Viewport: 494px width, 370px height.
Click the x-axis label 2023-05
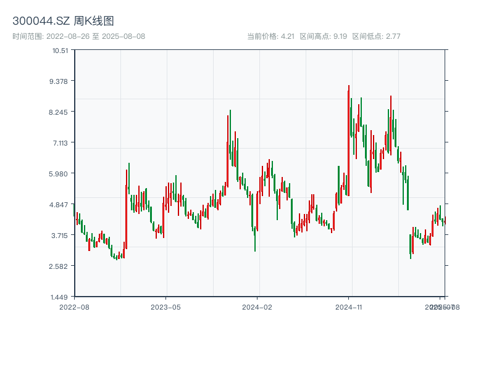click(x=165, y=307)
